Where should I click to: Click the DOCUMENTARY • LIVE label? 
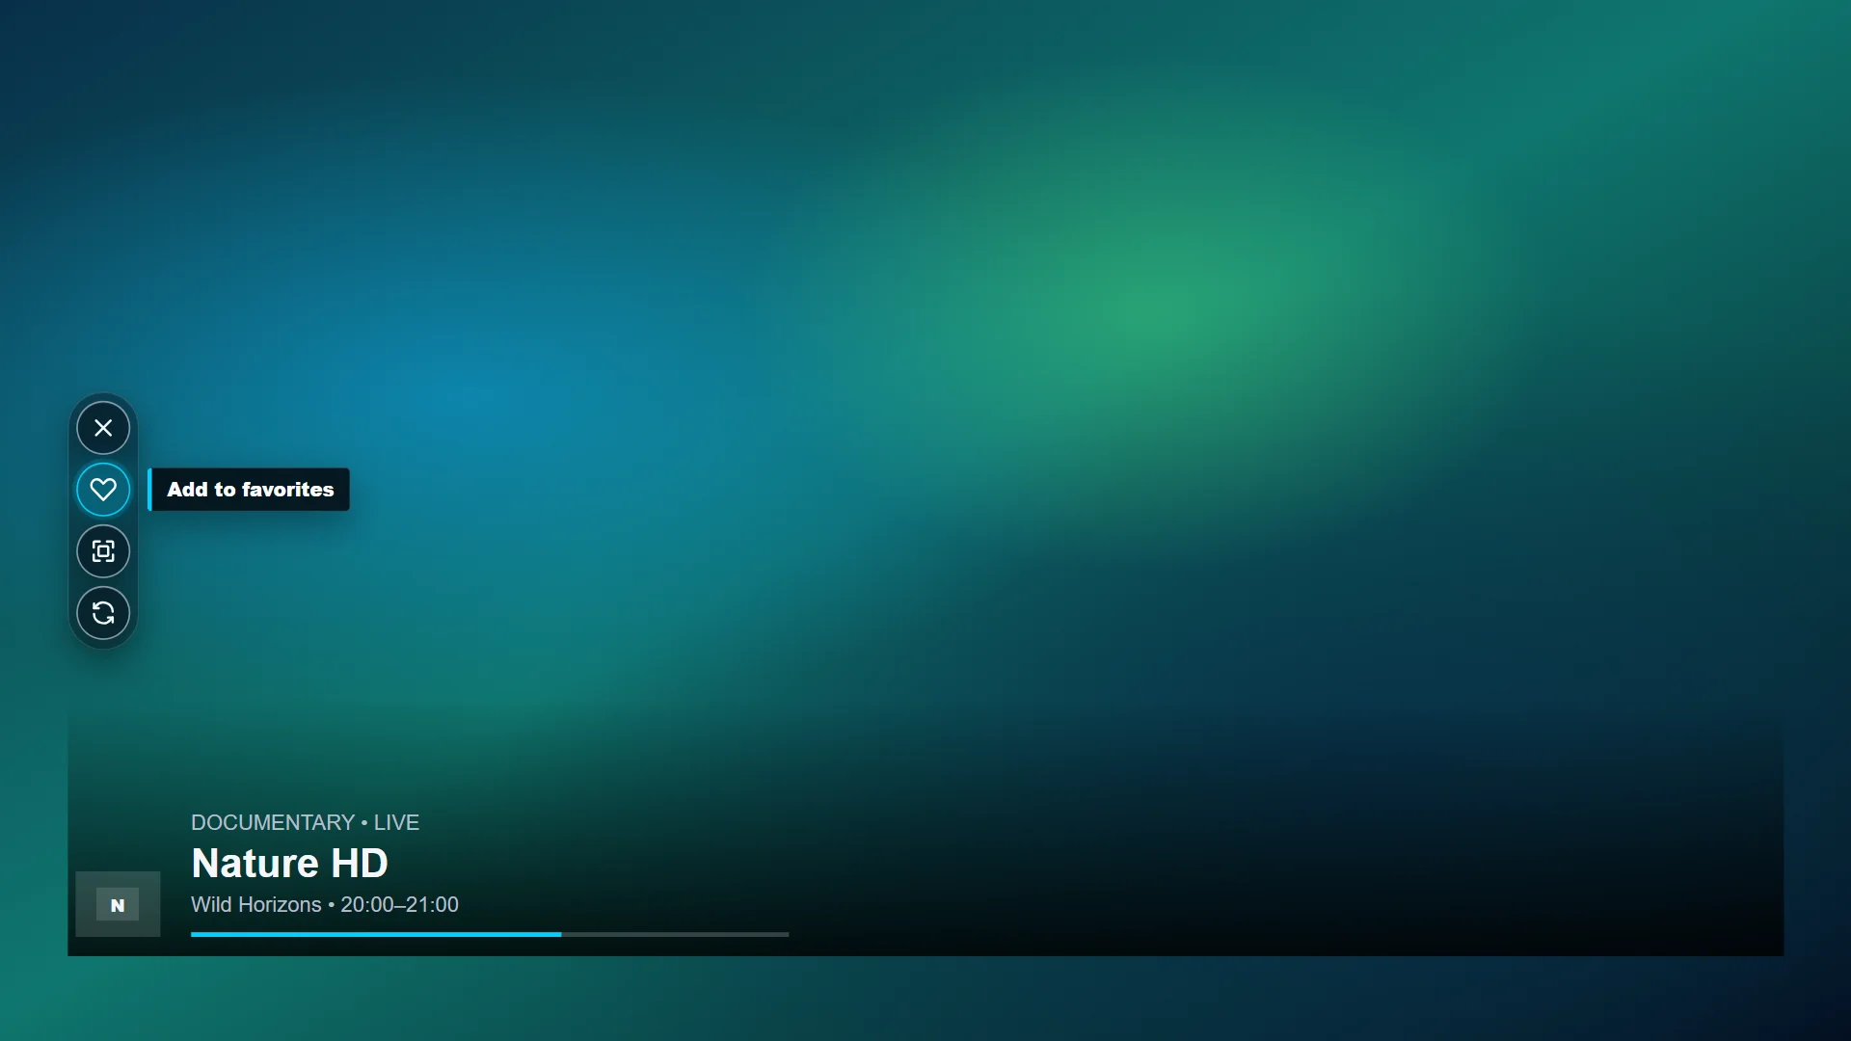tap(305, 822)
